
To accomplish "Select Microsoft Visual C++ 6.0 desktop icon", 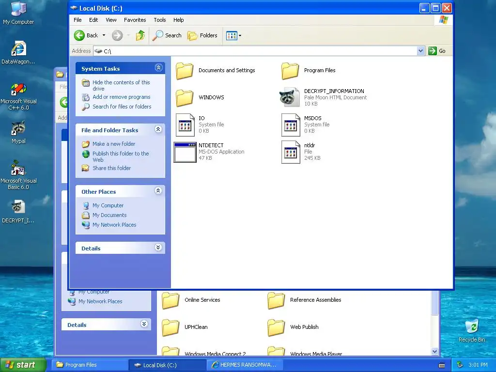I will pyautogui.click(x=19, y=96).
